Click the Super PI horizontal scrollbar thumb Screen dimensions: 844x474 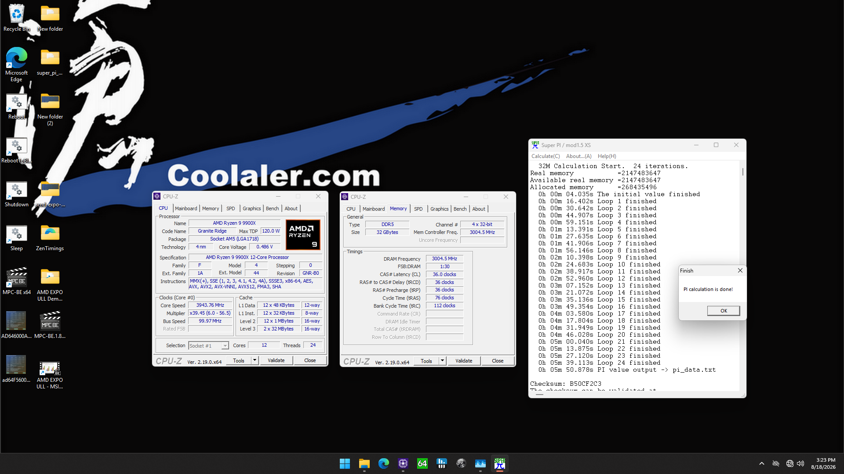pos(540,394)
